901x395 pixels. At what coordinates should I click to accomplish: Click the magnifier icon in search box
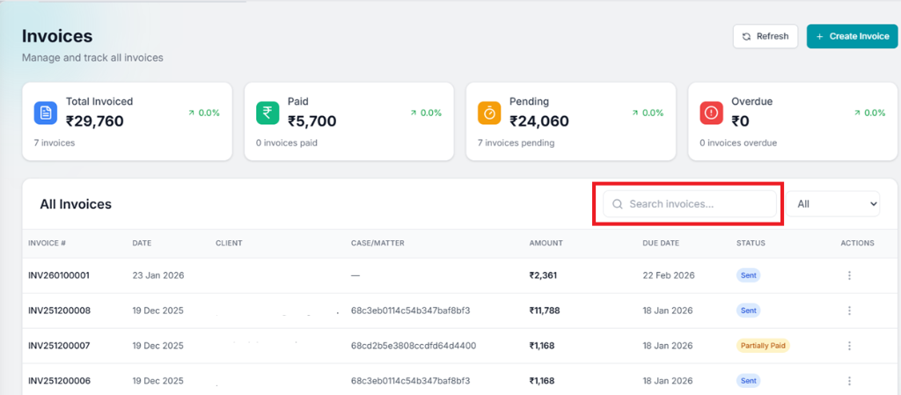click(x=618, y=204)
